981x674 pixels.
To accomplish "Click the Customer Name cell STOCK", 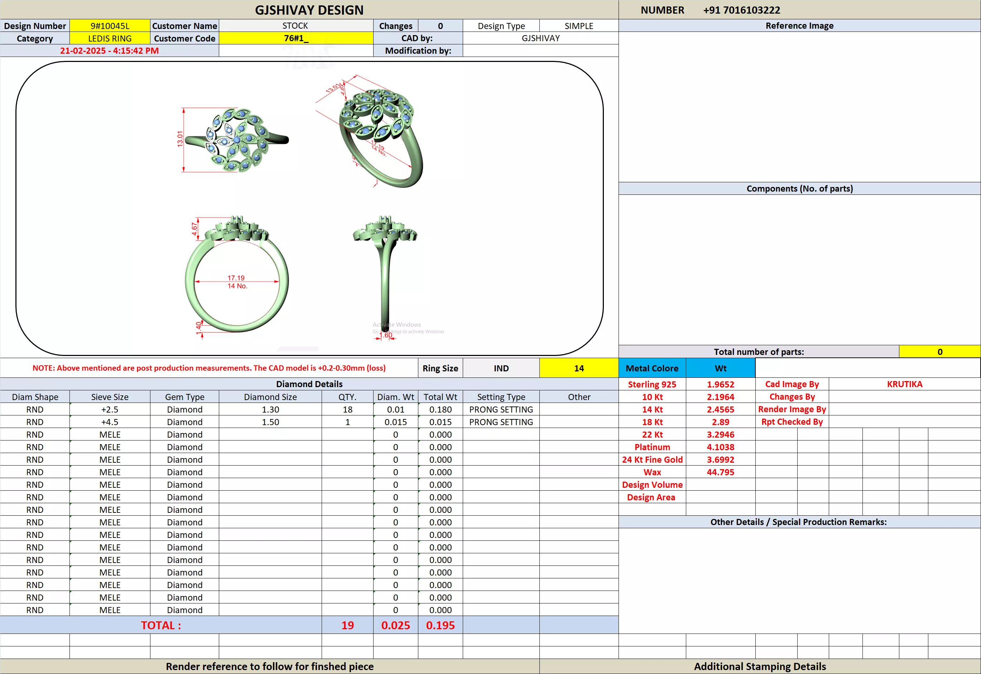I will [x=295, y=26].
